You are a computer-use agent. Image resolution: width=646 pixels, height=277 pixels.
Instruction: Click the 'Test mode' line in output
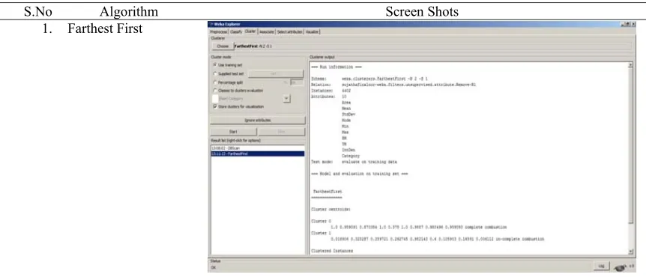click(354, 162)
